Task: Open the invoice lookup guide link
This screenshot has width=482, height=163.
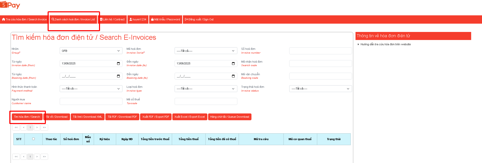Action: click(385, 44)
